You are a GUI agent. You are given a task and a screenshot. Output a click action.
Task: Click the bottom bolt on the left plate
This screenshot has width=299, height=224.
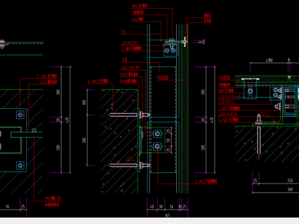pos(20,166)
